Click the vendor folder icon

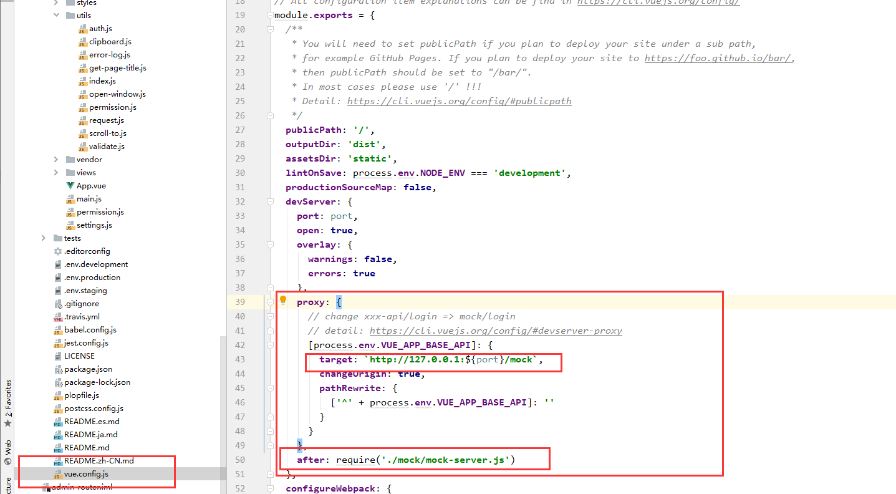70,160
